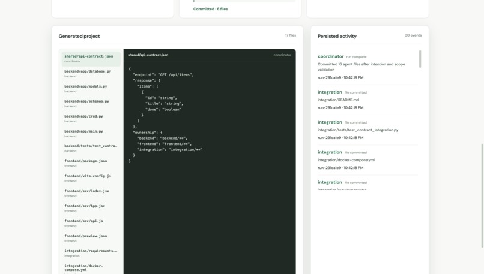Open frontend/vite.config.js file

[91, 178]
